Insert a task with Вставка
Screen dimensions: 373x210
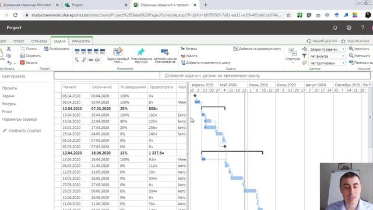[189, 49]
